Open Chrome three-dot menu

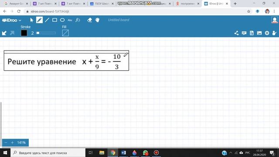point(274,11)
